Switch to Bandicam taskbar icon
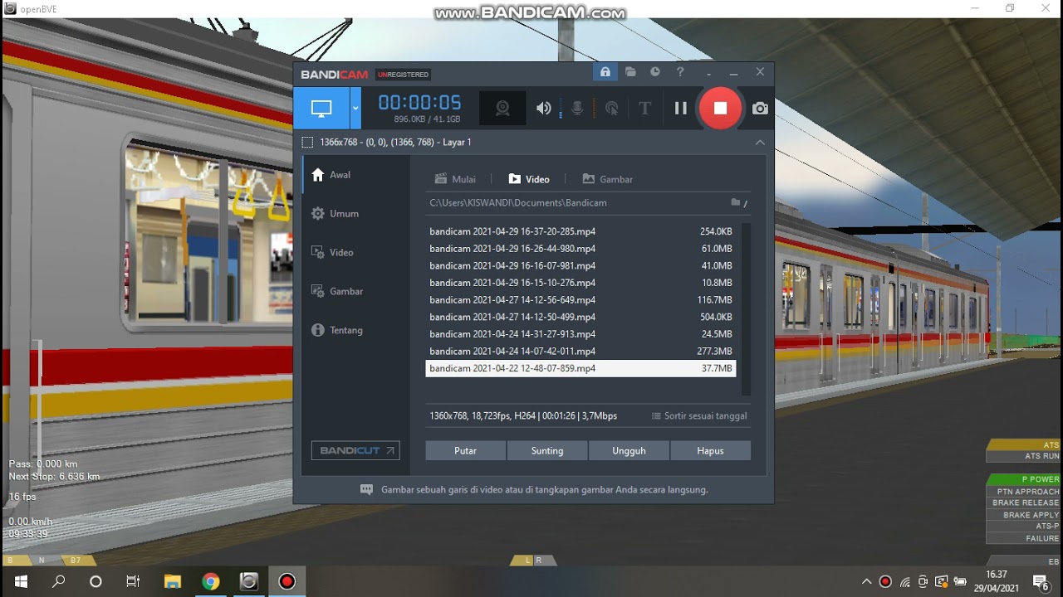Screen dimensions: 1063x597 [287, 581]
